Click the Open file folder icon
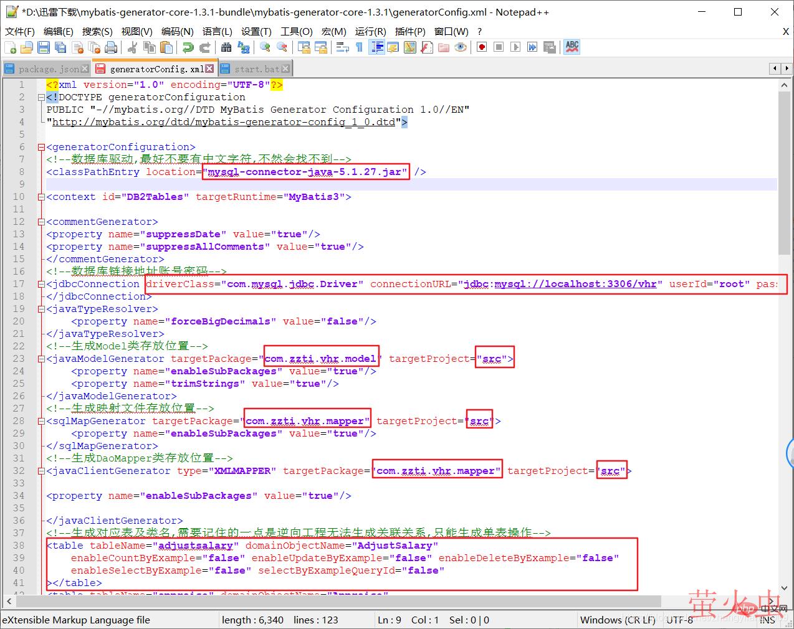Image resolution: width=794 pixels, height=629 pixels. point(27,47)
